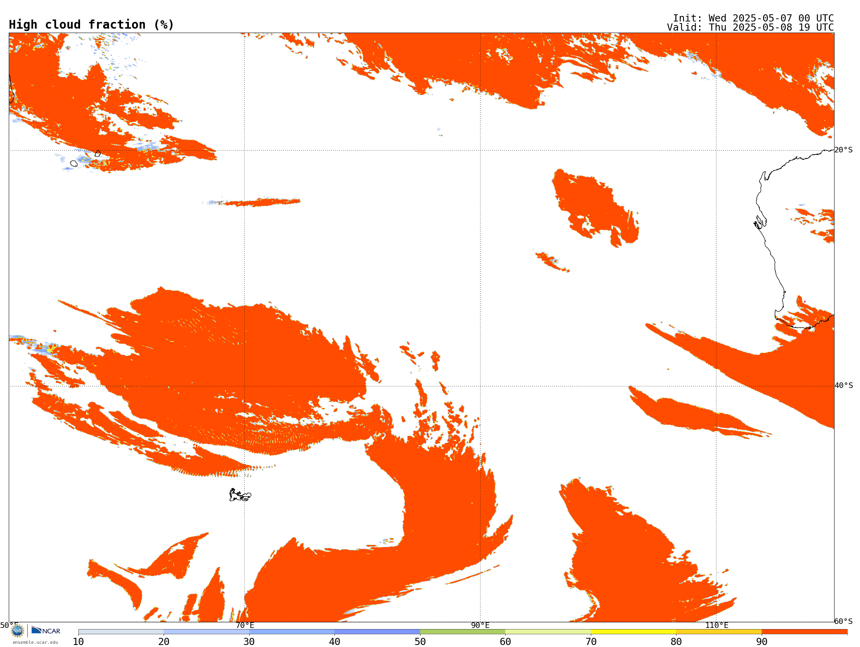This screenshot has width=860, height=647.
Task: Click the 'Valid: Thu 2025-05-08 19 UTC' text
Action: (751, 27)
